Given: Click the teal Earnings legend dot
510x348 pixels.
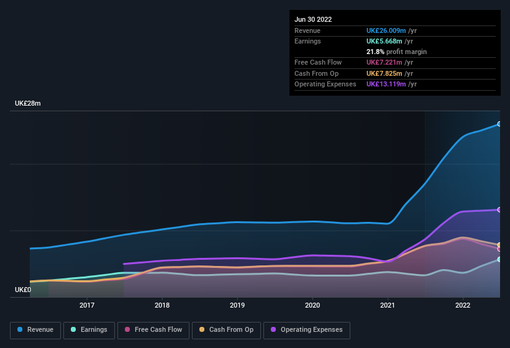Looking at the screenshot, I should [x=74, y=330].
